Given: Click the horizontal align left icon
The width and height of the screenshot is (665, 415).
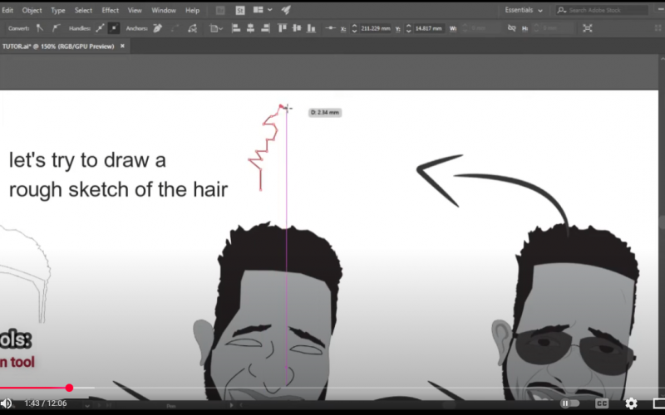Looking at the screenshot, I should point(235,27).
